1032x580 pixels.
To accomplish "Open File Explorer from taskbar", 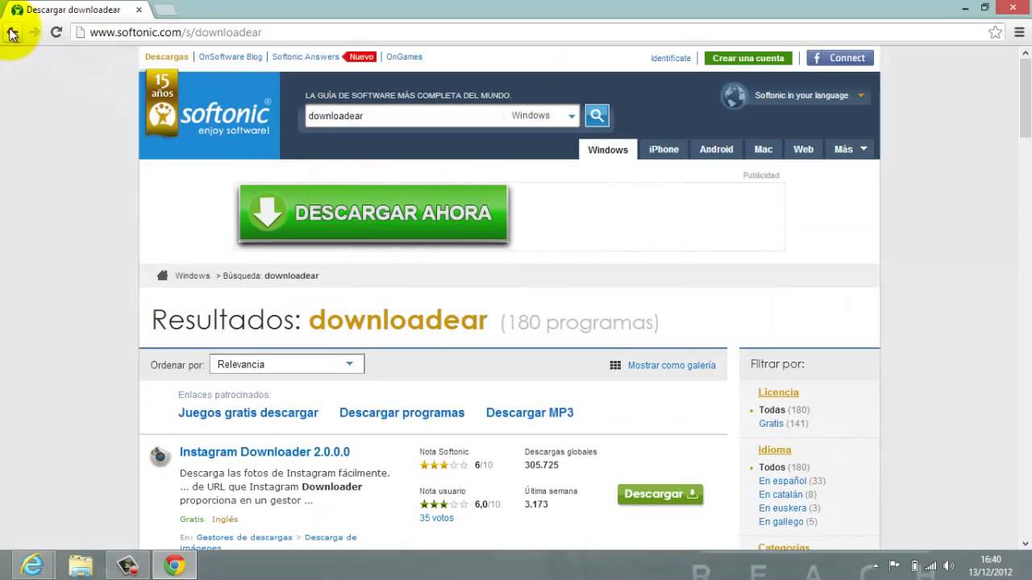I will 81,565.
